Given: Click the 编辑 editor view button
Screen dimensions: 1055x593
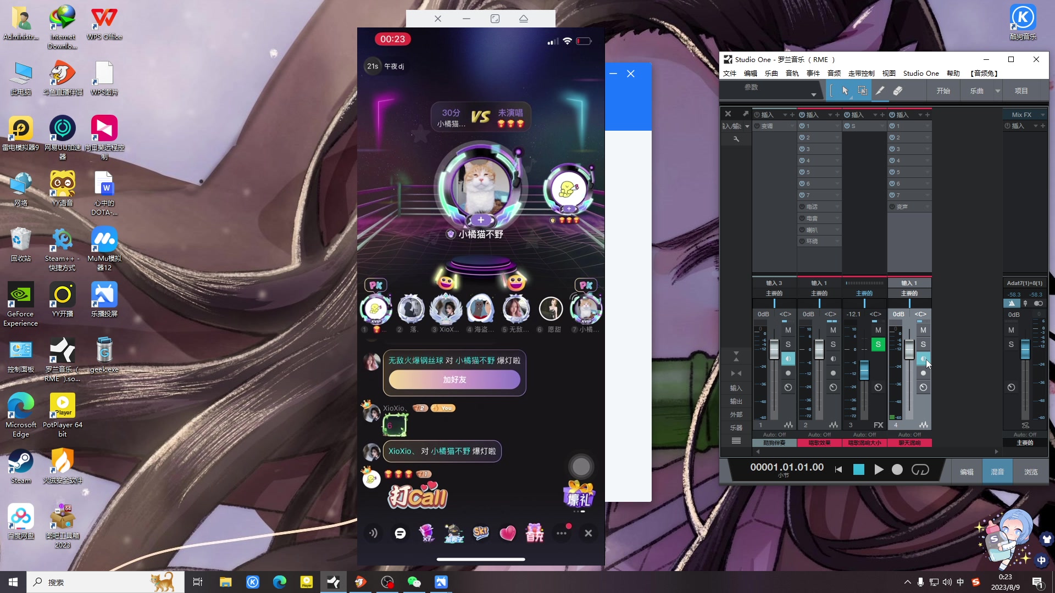Looking at the screenshot, I should click(x=967, y=472).
